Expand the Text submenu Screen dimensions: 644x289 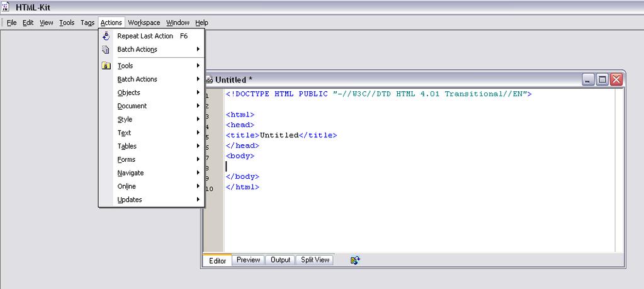(x=152, y=133)
